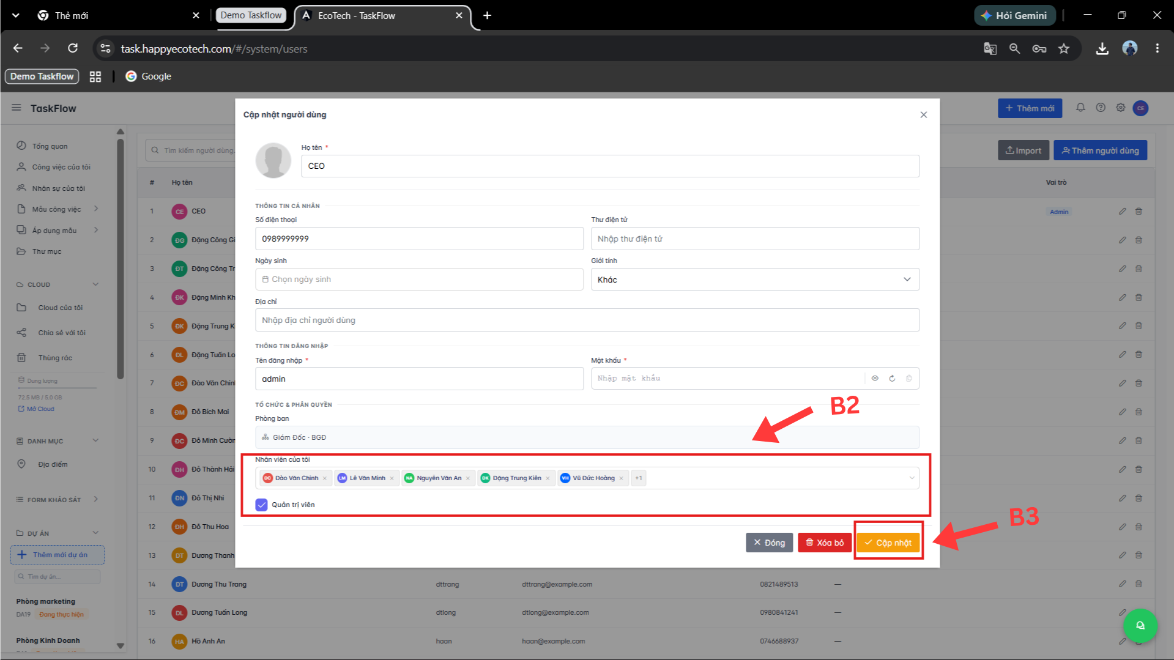Click the Thư điện tử email field
The width and height of the screenshot is (1174, 660).
tap(755, 239)
